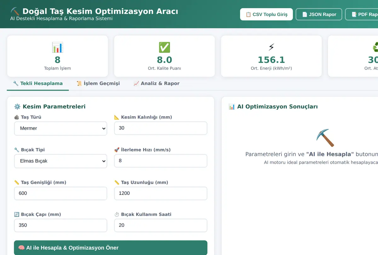Focus the Kesim Kalınlığı field showing 30
The height and width of the screenshot is (255, 378).
pyautogui.click(x=161, y=128)
